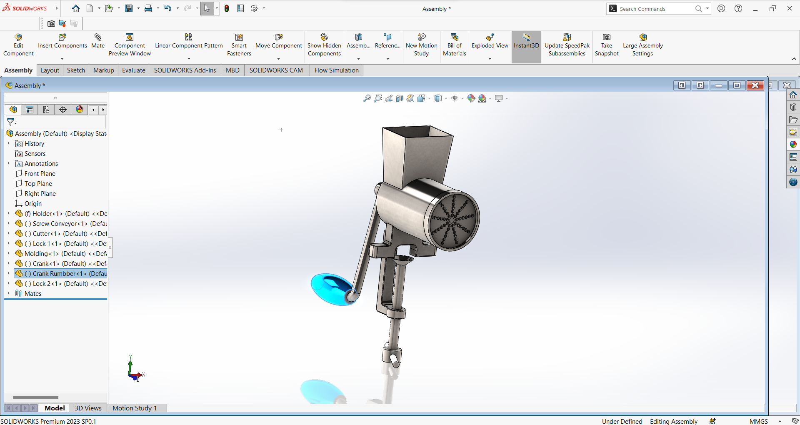Click the Rebuild traffic light icon
800x425 pixels.
pos(227,8)
